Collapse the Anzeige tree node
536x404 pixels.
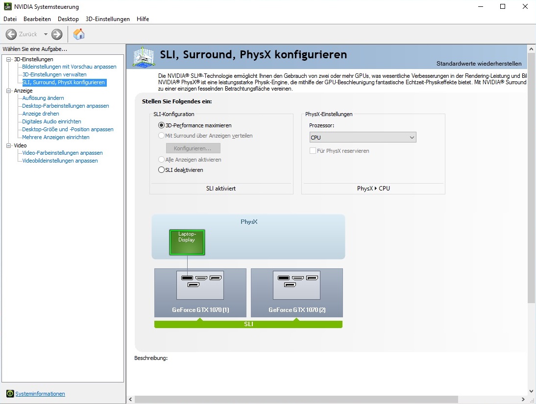point(8,91)
